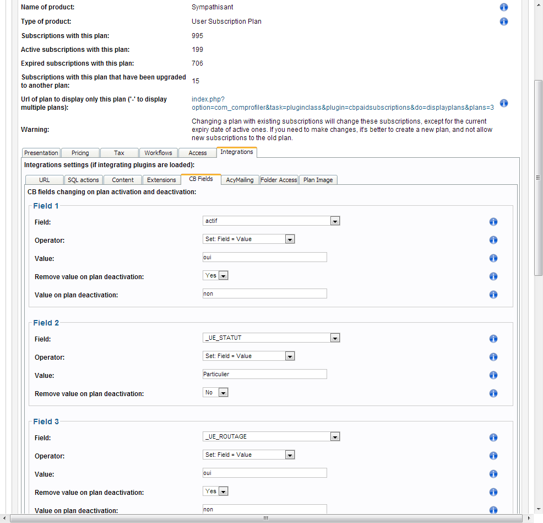The width and height of the screenshot is (543, 523).
Task: Open Field 1 Remove value Yes dropdown
Action: tap(215, 275)
